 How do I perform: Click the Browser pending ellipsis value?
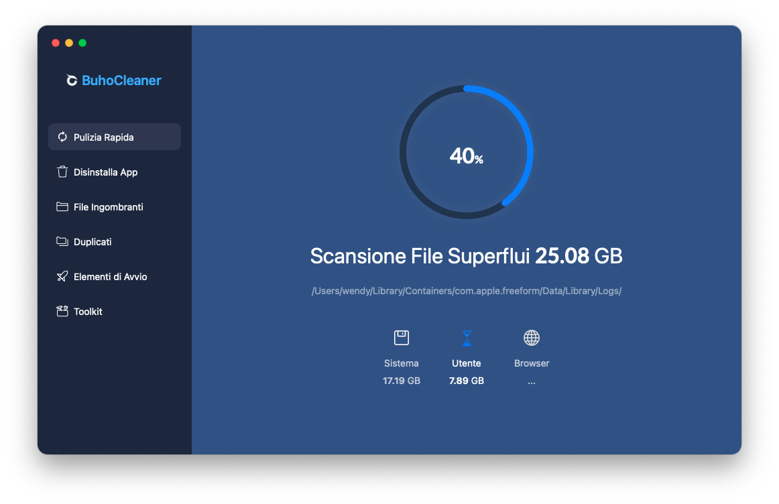(x=532, y=382)
